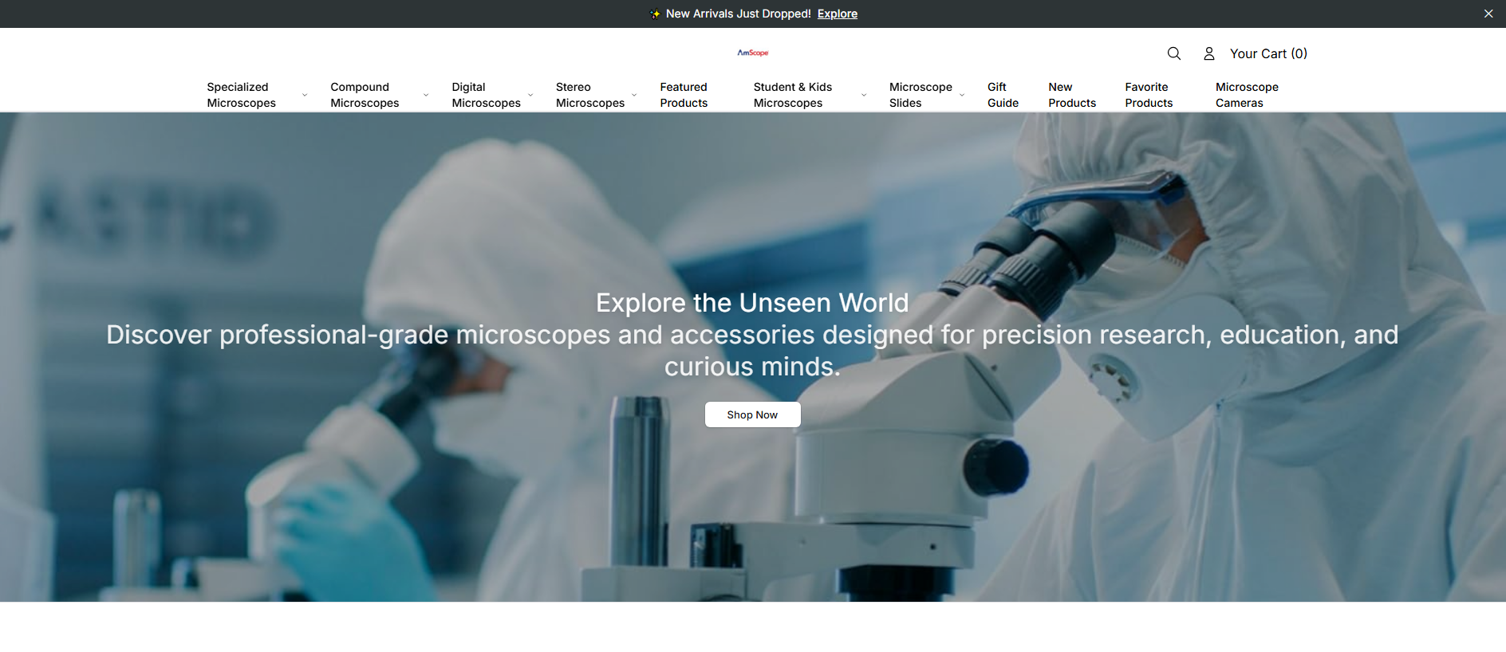
Task: Open the Digital Microscopes menu item
Action: pyautogui.click(x=486, y=95)
